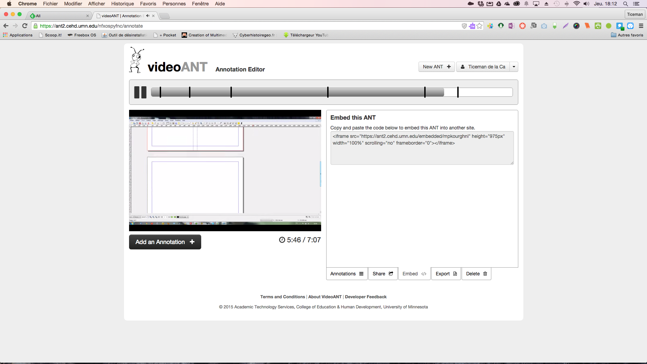
Task: Reload the page with the refresh icon
Action: (25, 26)
